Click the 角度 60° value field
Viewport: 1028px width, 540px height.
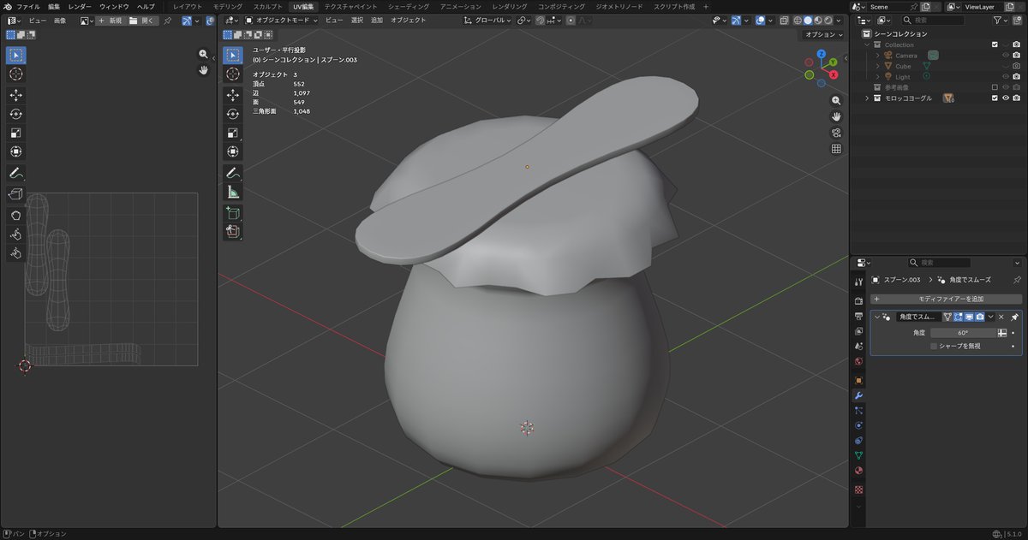[x=963, y=332]
